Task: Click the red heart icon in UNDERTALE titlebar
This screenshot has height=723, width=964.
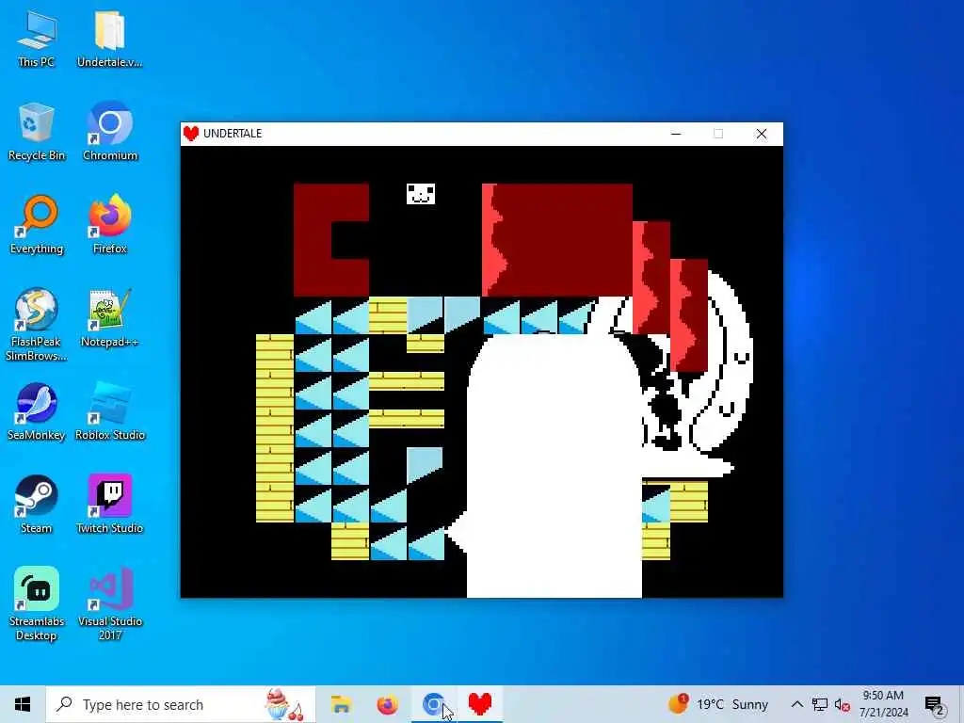Action: 191,134
